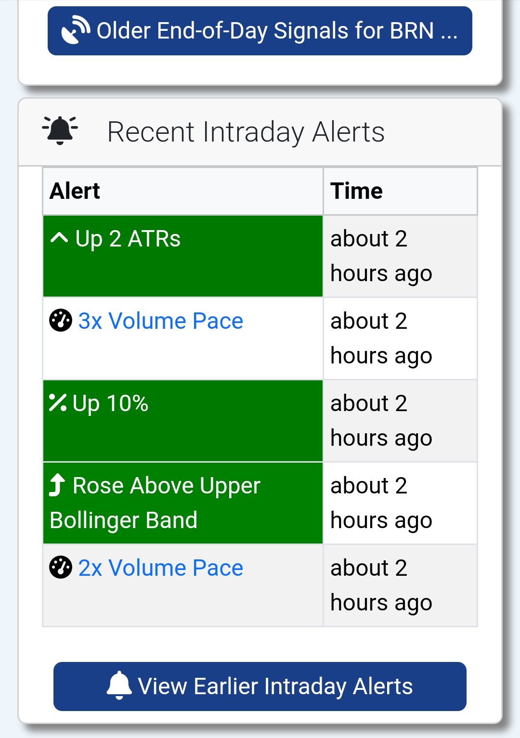The width and height of the screenshot is (520, 738).
Task: Click the time cell for Up 2 ATRs
Action: click(400, 256)
